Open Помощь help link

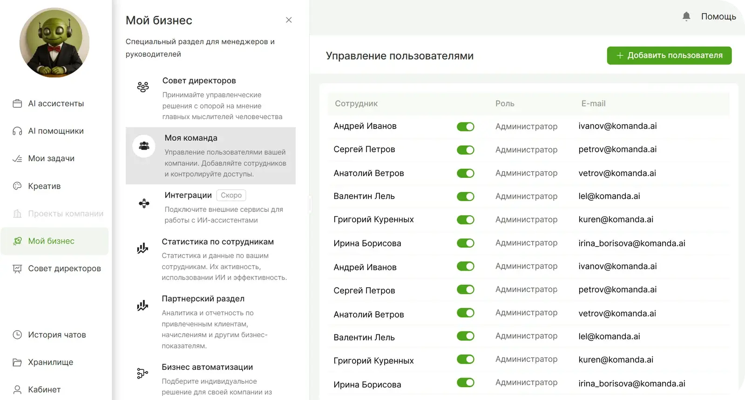click(718, 16)
